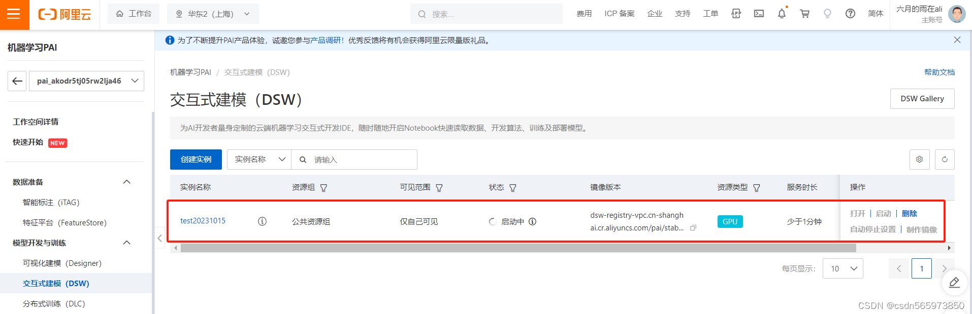Open the 费用 menu

584,14
